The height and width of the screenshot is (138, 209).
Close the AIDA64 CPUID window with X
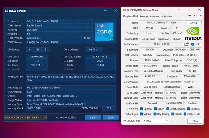pyautogui.click(x=116, y=11)
